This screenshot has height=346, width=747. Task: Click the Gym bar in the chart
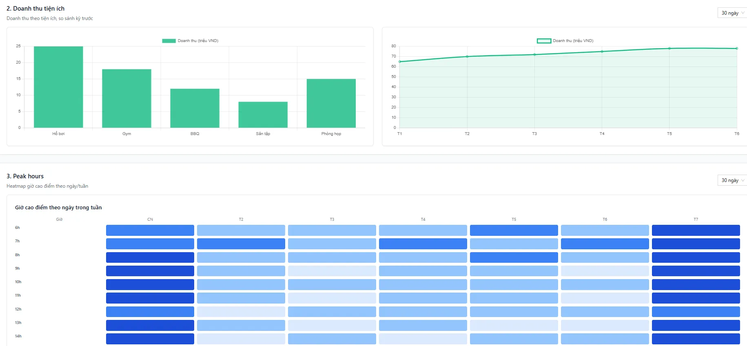click(x=126, y=98)
